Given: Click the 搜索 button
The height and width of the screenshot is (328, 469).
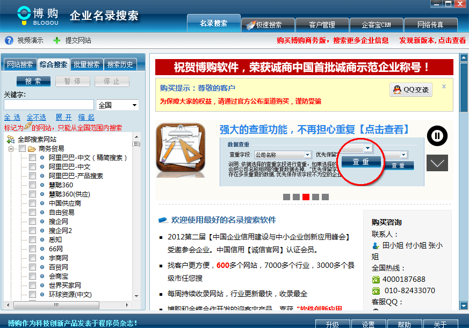Looking at the screenshot, I should 33,81.
